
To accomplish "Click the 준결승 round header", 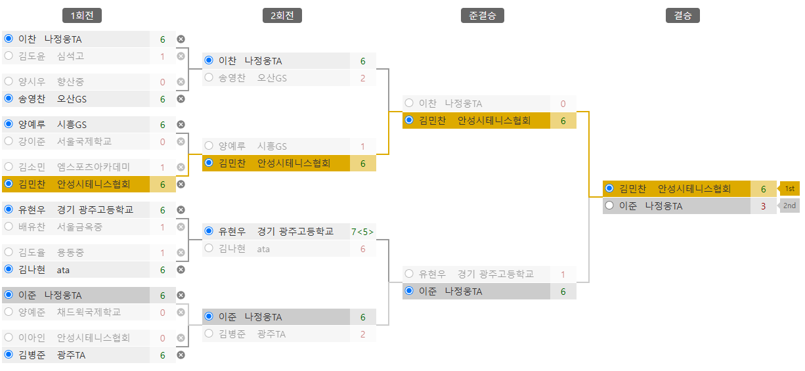I will [483, 16].
